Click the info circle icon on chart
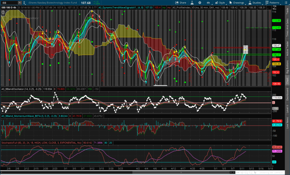This screenshot has width=290, height=175. click(x=3, y=12)
